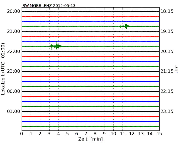Click the large green seismic event near minute 4

coord(56,46)
